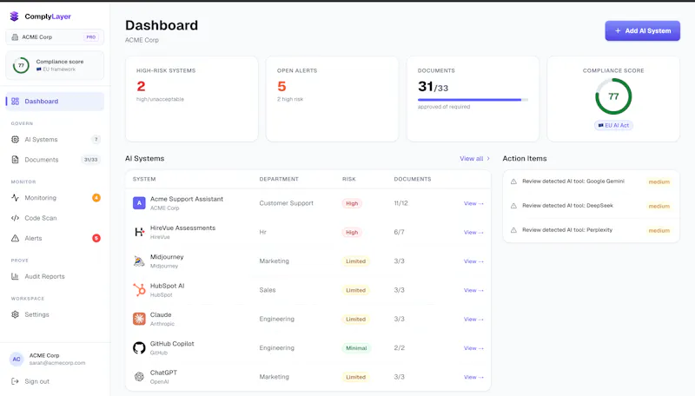Open the Alerts sidebar page

tap(55, 238)
